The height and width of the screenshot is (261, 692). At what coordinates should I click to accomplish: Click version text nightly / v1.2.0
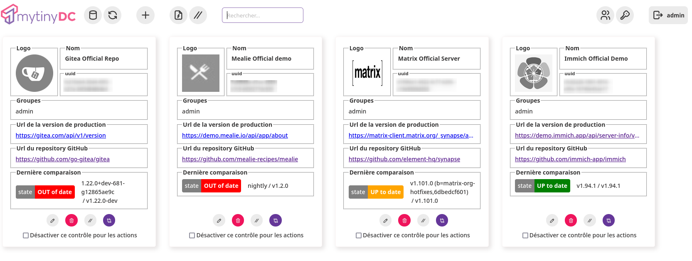(268, 186)
